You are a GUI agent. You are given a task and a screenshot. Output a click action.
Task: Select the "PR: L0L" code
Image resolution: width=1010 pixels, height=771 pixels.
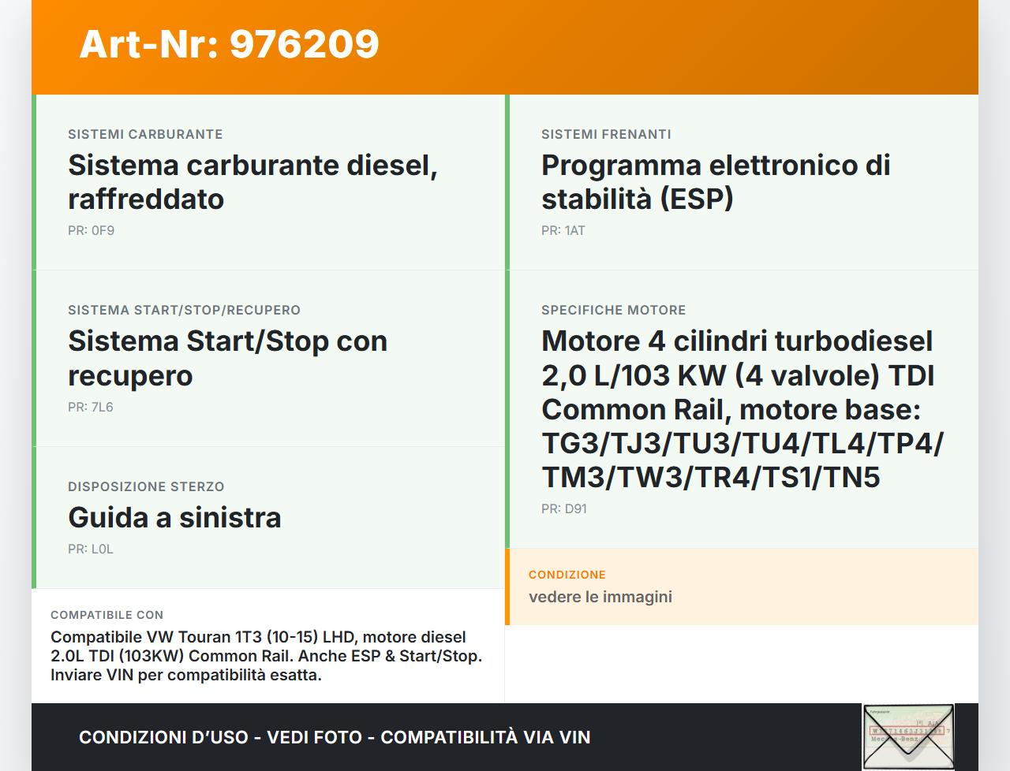[91, 549]
